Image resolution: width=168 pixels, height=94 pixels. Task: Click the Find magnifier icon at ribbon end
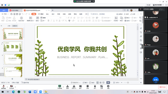(x=140, y=18)
